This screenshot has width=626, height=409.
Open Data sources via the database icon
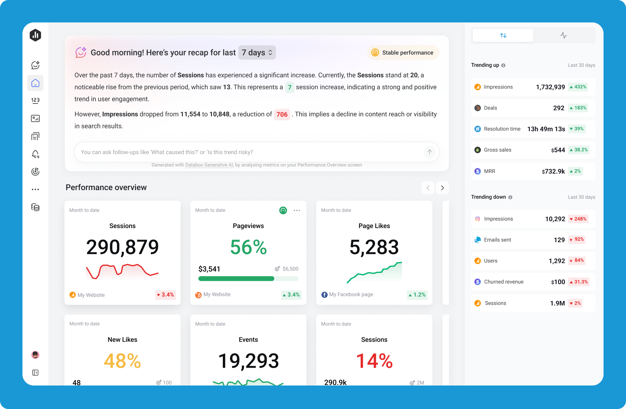[35, 207]
